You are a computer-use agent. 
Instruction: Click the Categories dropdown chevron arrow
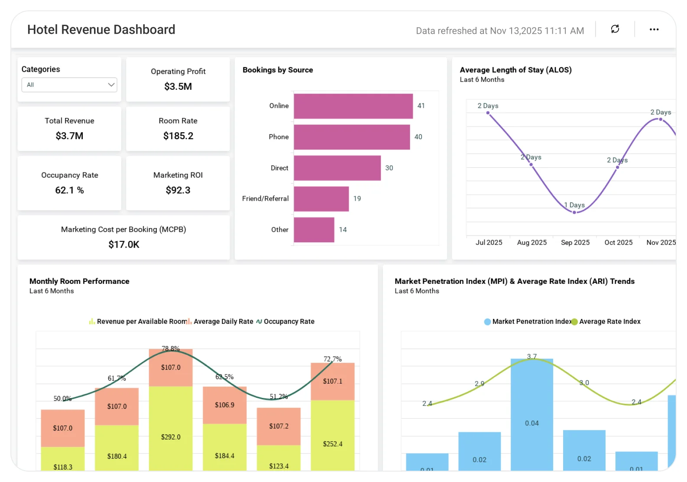click(x=111, y=85)
